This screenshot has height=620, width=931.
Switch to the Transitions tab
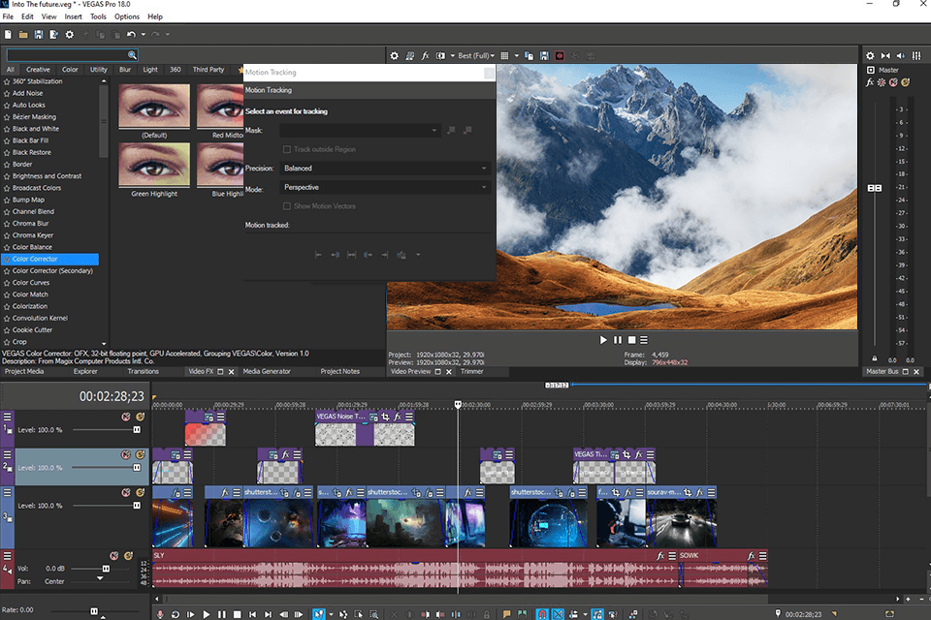pos(143,371)
